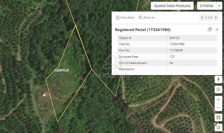
Task: Go to next feature arrow
Action: (216, 17)
